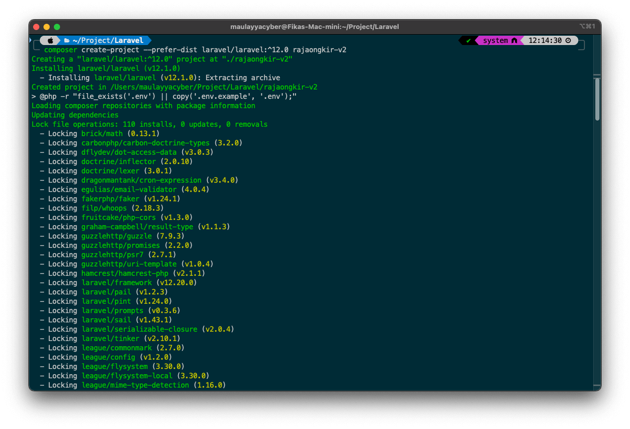Click guzzlehttp/uri-template package name

(x=129, y=264)
